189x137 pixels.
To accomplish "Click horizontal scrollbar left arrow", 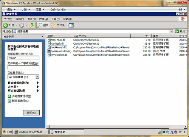I will click(48, 127).
